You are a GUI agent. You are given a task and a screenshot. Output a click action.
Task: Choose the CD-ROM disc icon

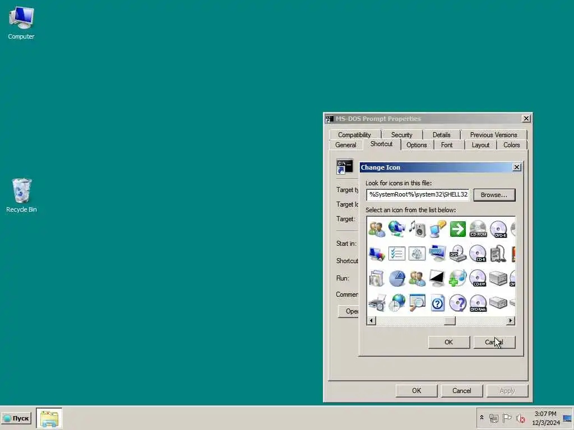point(478,229)
